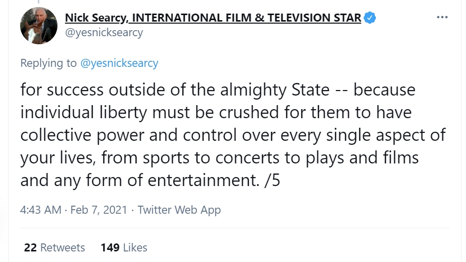Click the blue verified checkmark badge
The width and height of the screenshot is (466, 262).
(x=370, y=18)
